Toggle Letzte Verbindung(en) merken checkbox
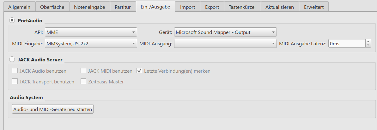Viewport: 377px width, 130px height. [139, 71]
